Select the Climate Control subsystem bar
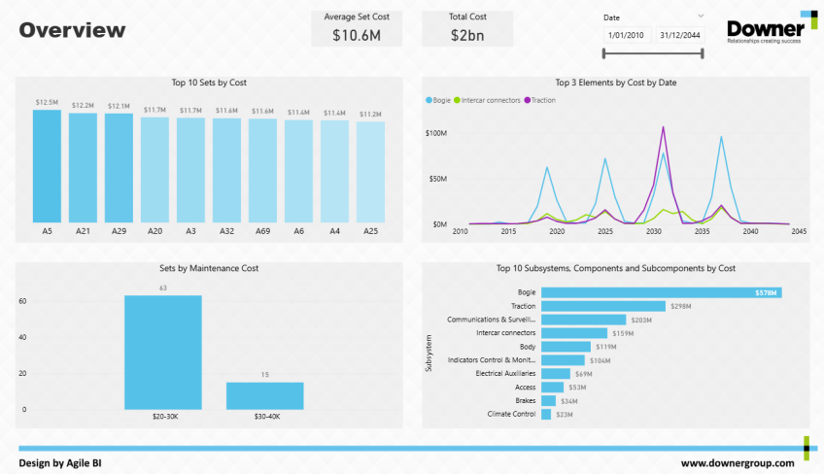 coord(546,414)
